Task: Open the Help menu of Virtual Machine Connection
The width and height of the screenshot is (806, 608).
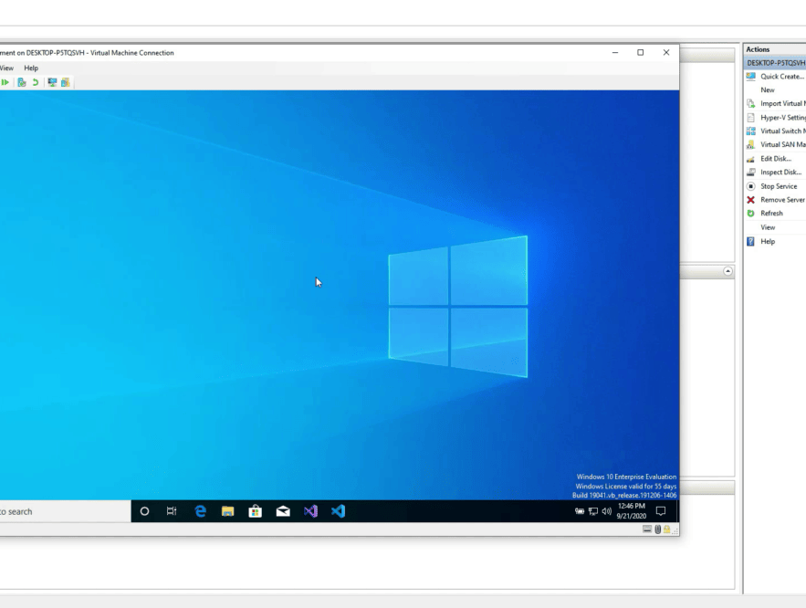Action: pos(31,68)
